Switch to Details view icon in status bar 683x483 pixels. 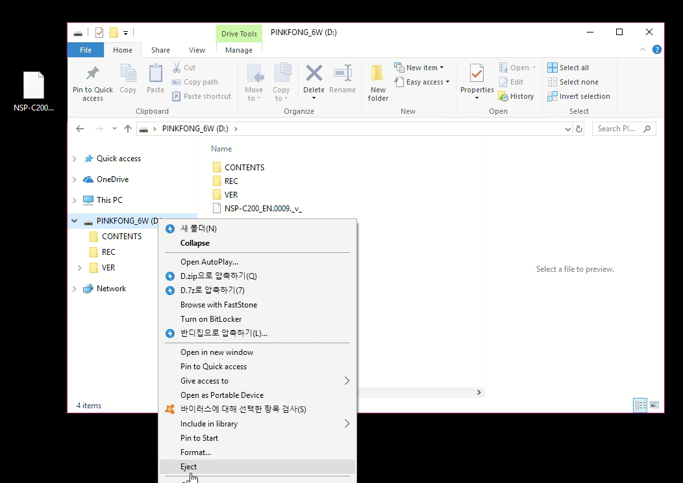640,406
